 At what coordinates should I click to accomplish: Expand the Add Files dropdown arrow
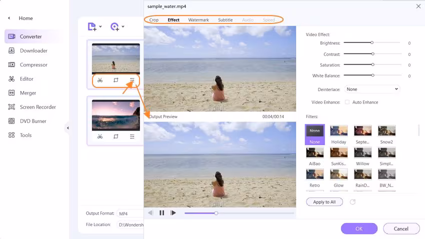[100, 26]
